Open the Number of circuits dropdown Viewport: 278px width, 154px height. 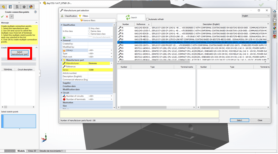[x=111, y=96]
